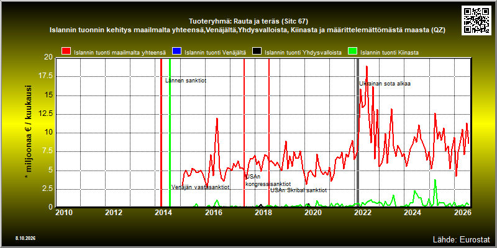The width and height of the screenshot is (497, 248).
Task: Click the date stamp '8.10.2026'
Action: point(25,238)
